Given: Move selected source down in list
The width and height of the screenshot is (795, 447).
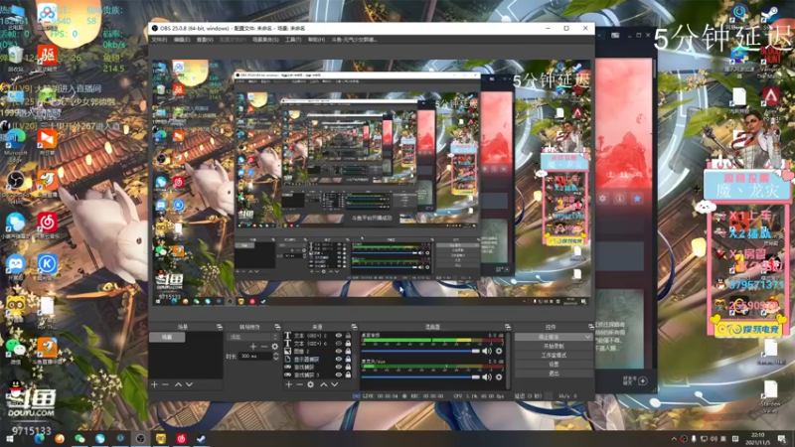Looking at the screenshot, I should 335,384.
